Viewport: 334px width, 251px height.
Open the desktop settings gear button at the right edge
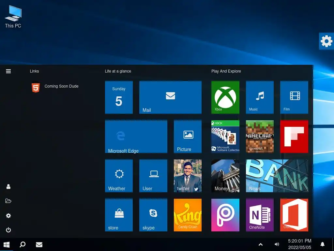pos(326,41)
